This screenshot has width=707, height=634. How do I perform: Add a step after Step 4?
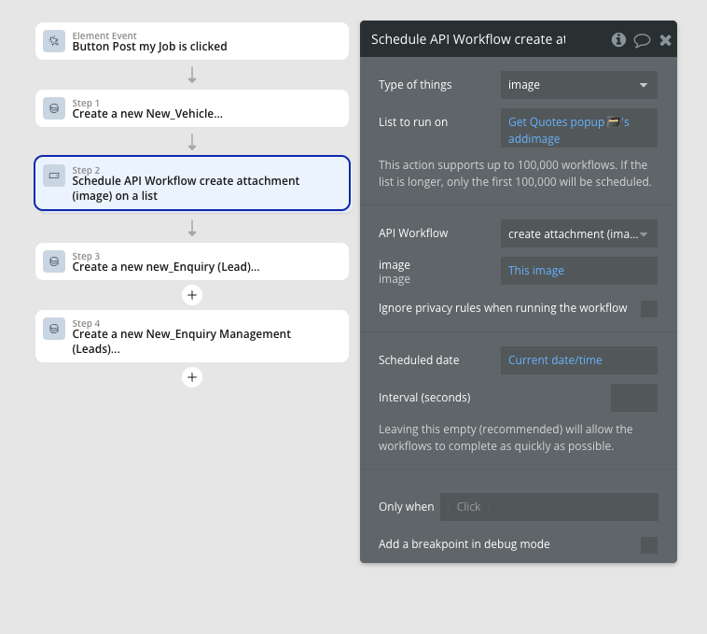coord(192,377)
